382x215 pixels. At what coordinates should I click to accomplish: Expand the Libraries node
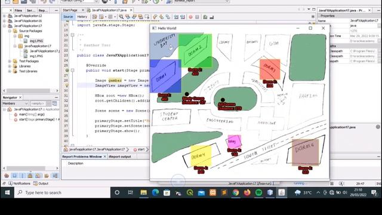[10, 66]
